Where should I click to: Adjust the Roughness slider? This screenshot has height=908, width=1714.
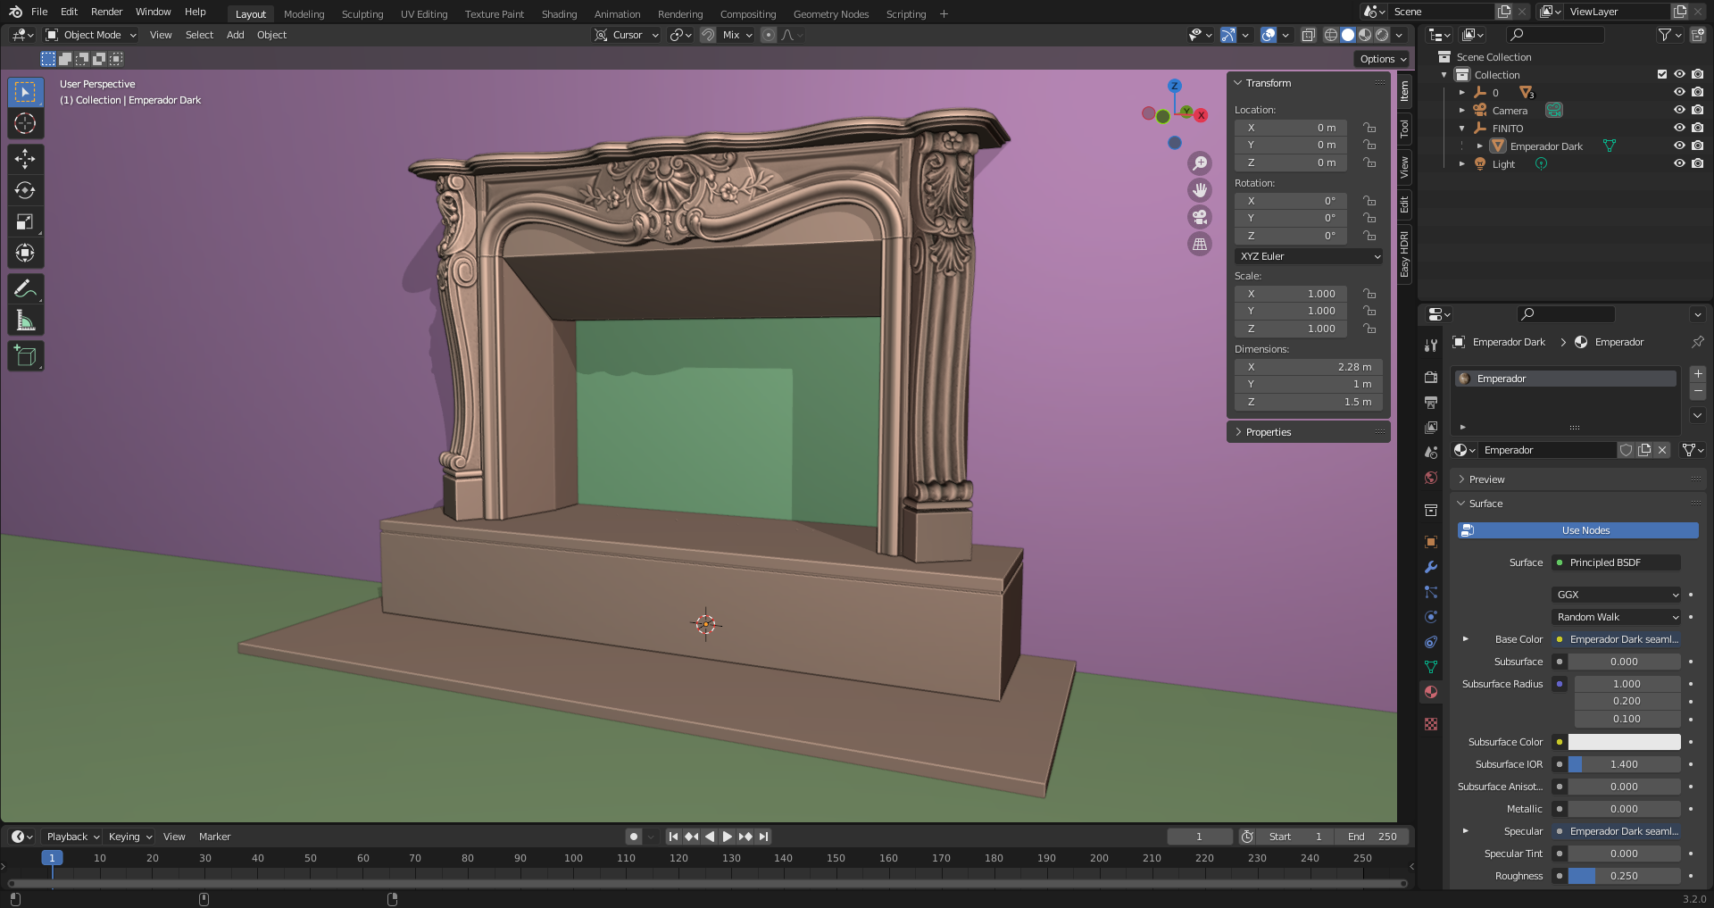(1624, 876)
